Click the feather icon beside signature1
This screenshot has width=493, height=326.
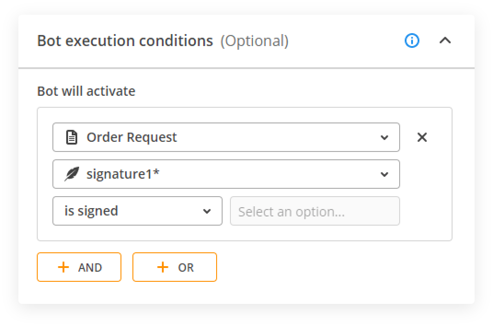coord(71,175)
